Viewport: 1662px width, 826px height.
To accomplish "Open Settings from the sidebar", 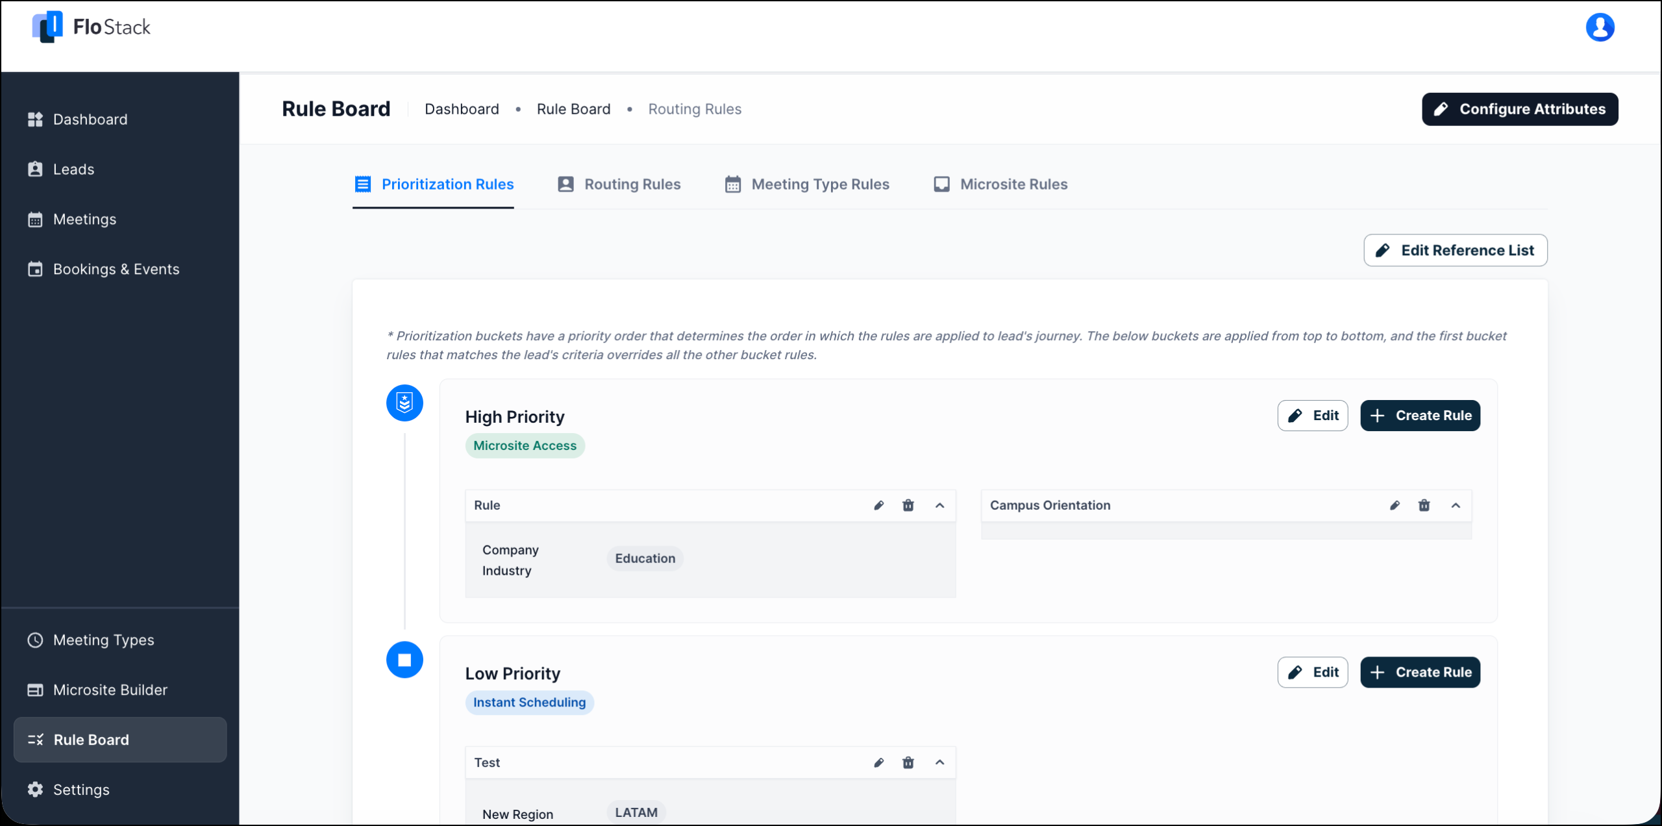I will (120, 790).
